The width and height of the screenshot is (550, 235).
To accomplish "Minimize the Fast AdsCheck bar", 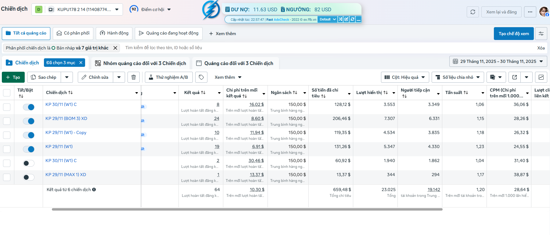I will click(358, 19).
